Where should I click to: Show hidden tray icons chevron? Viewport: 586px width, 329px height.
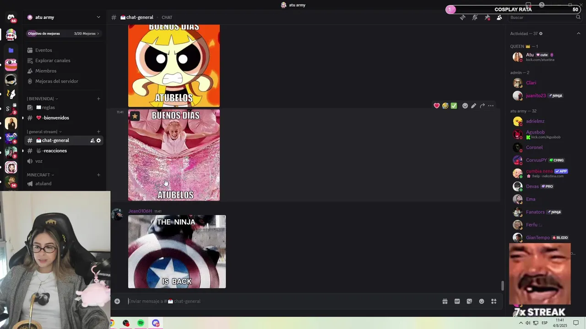tap(521, 323)
